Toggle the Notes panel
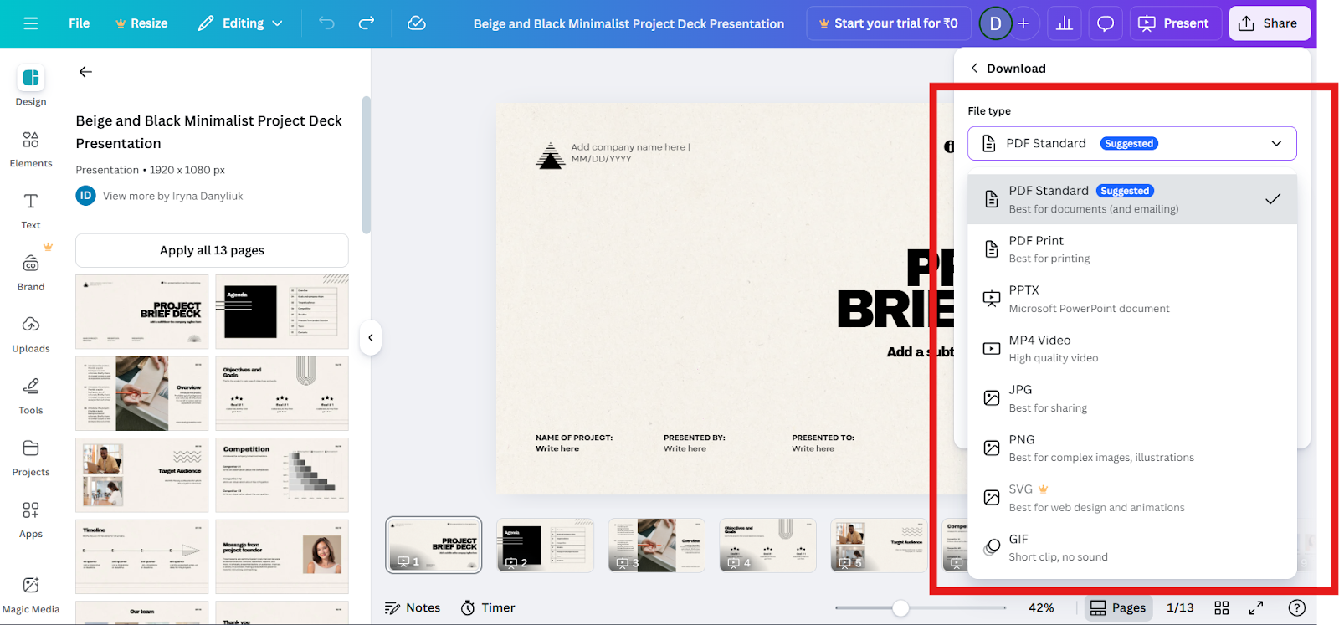The height and width of the screenshot is (625, 1339). tap(413, 607)
